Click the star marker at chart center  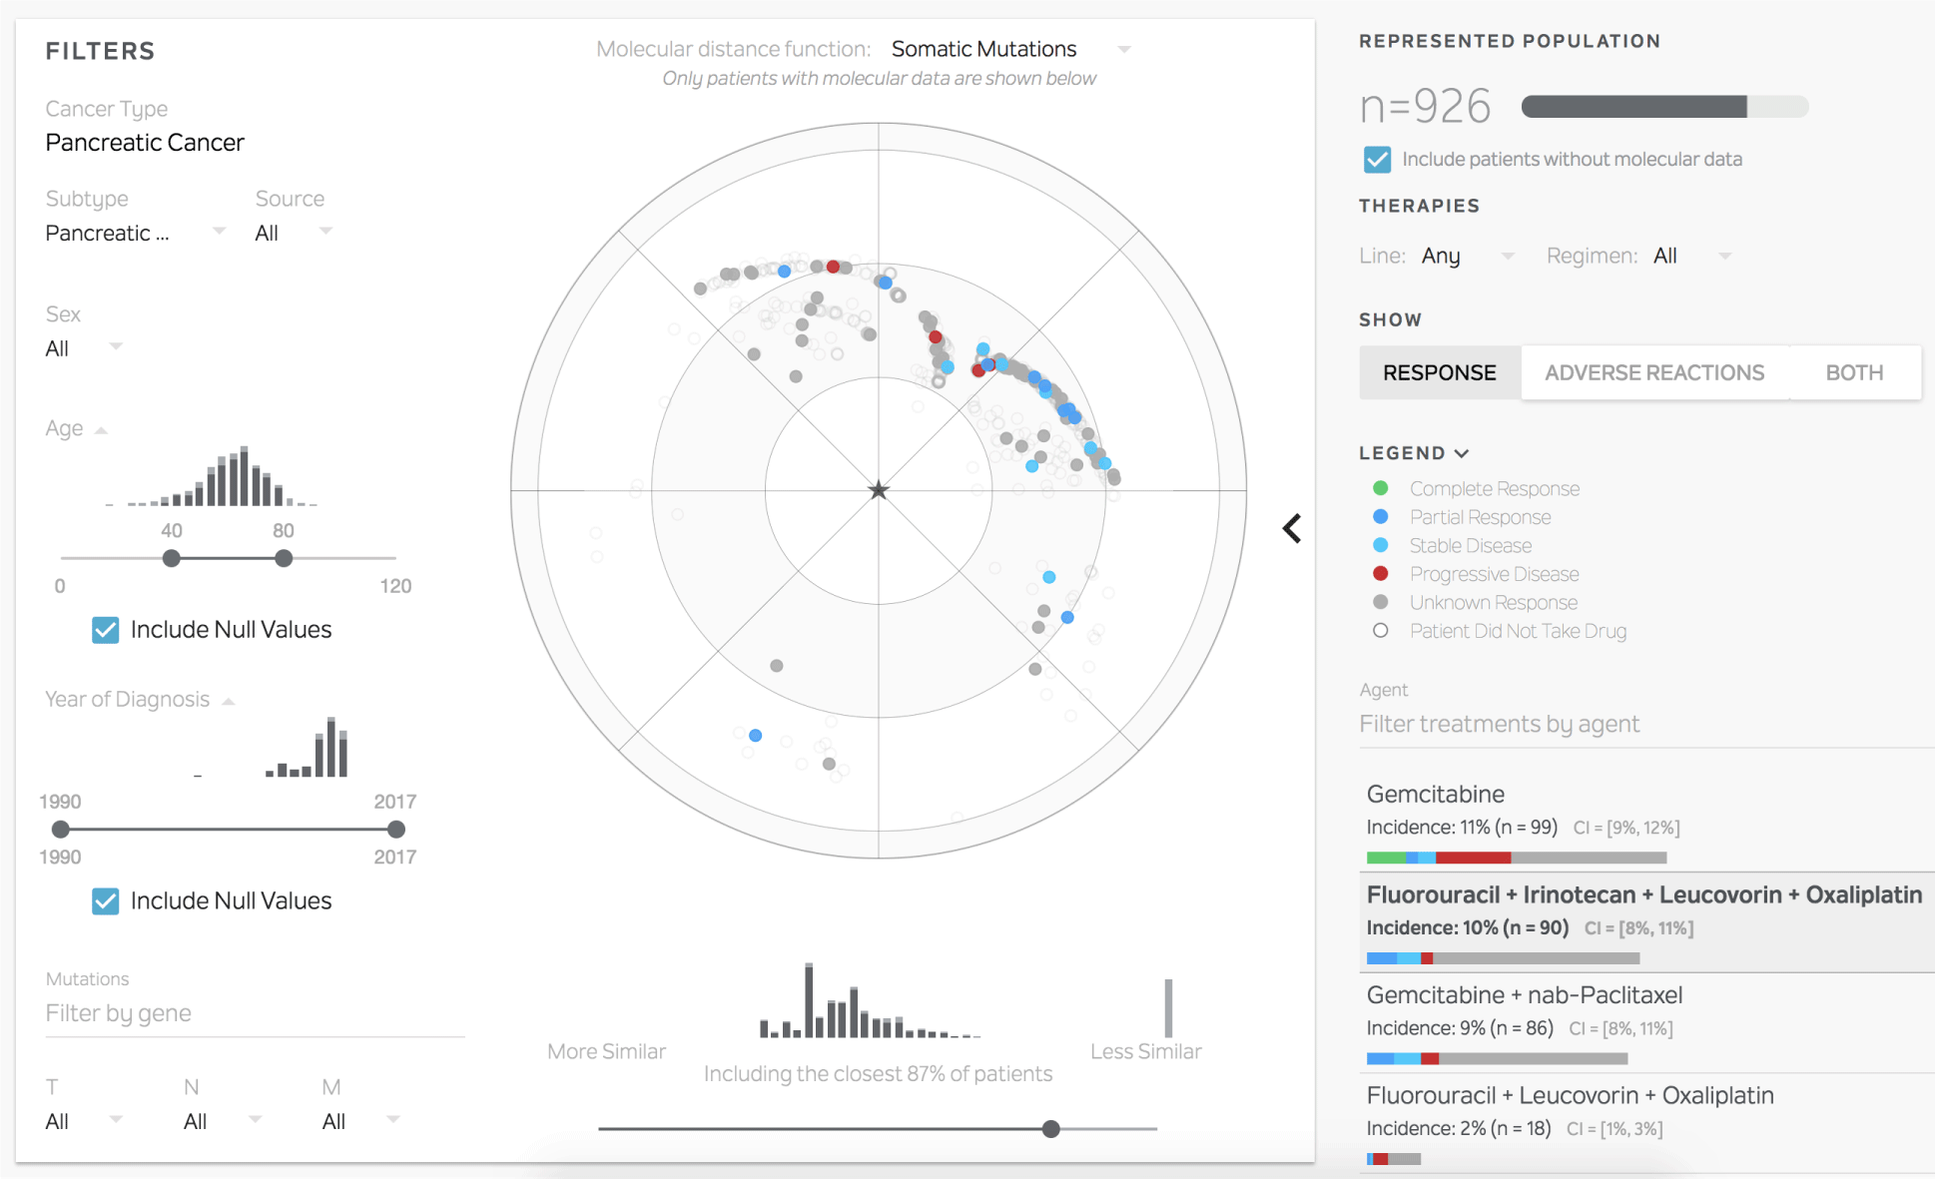(x=878, y=490)
